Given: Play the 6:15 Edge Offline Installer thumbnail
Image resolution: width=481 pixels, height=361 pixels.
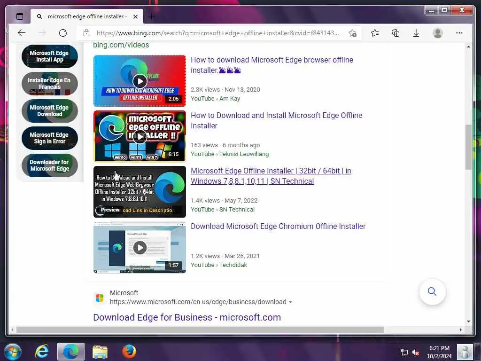Looking at the screenshot, I should click(x=140, y=136).
